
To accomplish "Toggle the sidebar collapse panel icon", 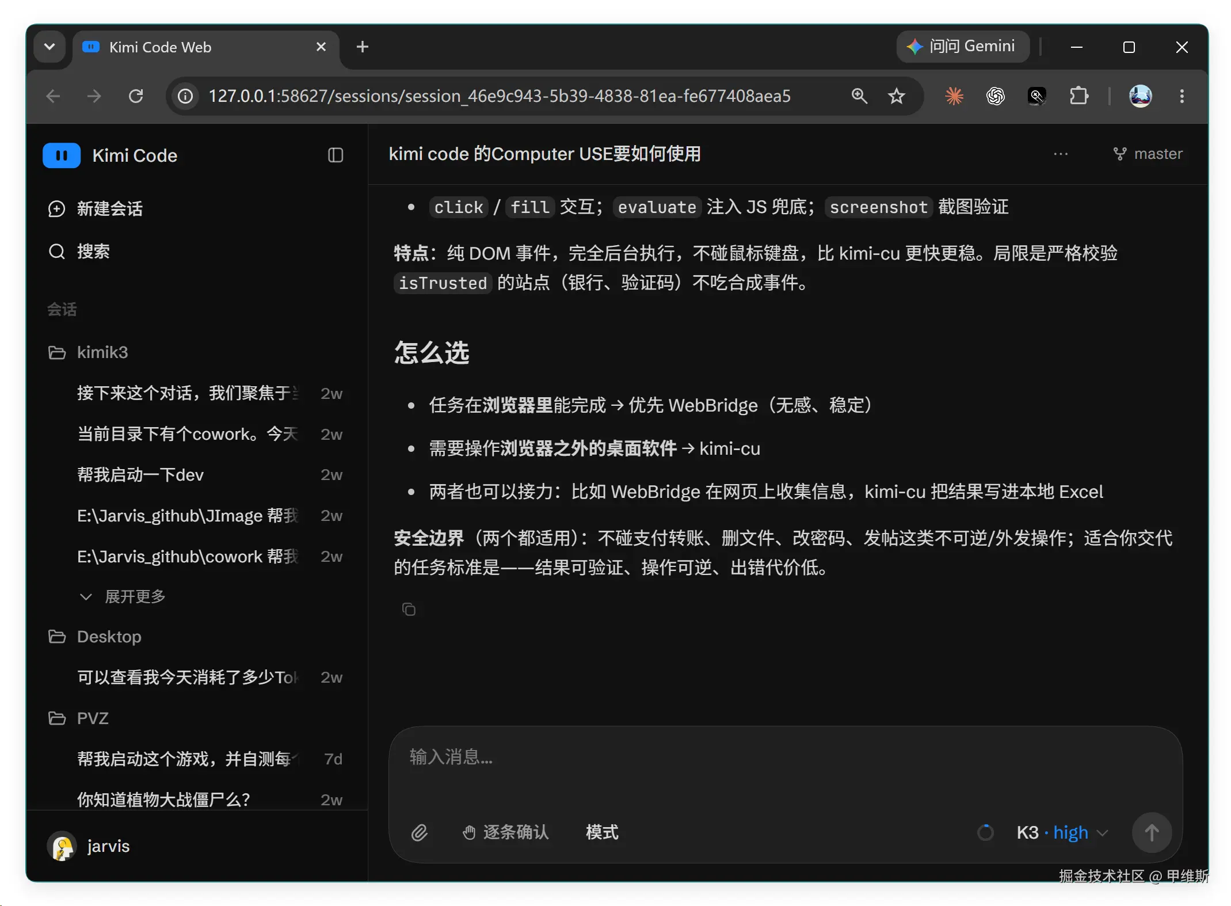I will 336,155.
